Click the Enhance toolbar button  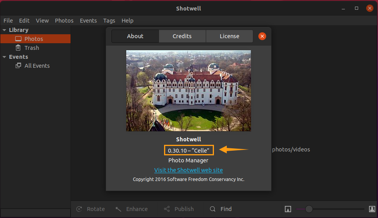click(x=132, y=209)
